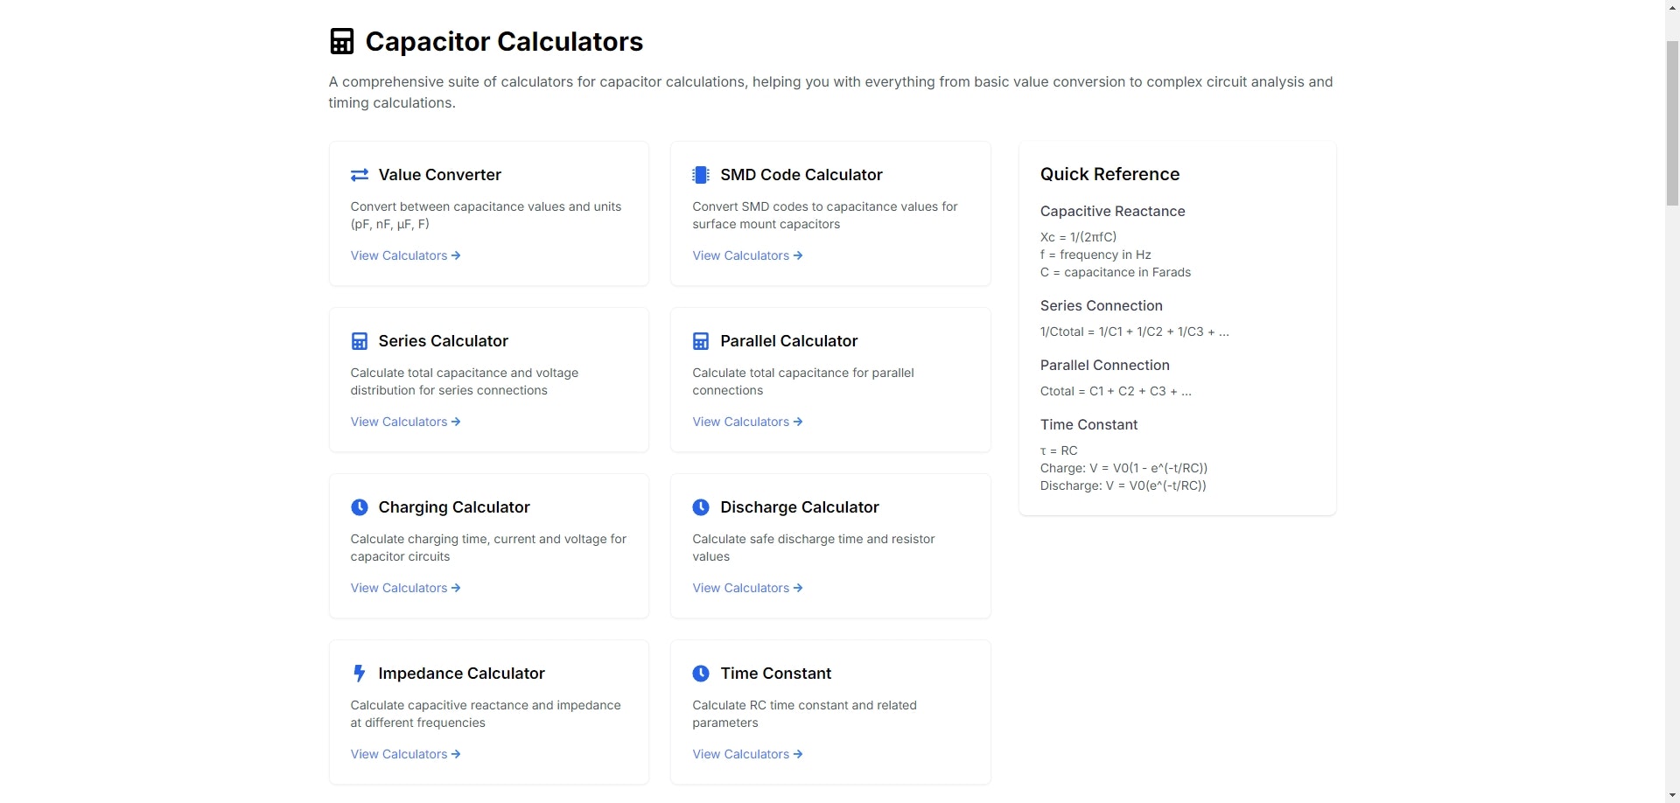Open View Calculators link under Discharge Calculator

(x=747, y=588)
